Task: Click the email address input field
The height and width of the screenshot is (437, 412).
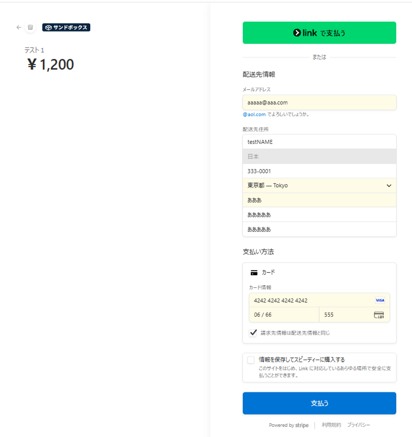Action: tap(319, 103)
